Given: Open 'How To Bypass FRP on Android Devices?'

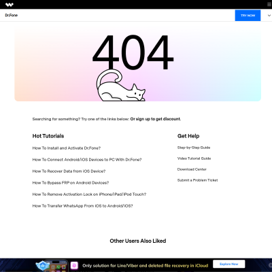Looking at the screenshot, I should click(x=71, y=183).
